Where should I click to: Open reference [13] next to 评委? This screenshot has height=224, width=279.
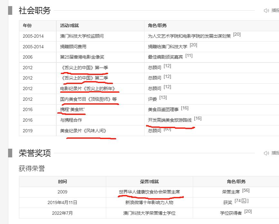(163, 98)
